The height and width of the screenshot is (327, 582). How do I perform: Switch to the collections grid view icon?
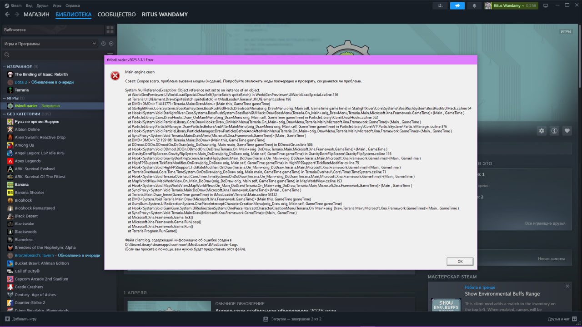point(110,30)
